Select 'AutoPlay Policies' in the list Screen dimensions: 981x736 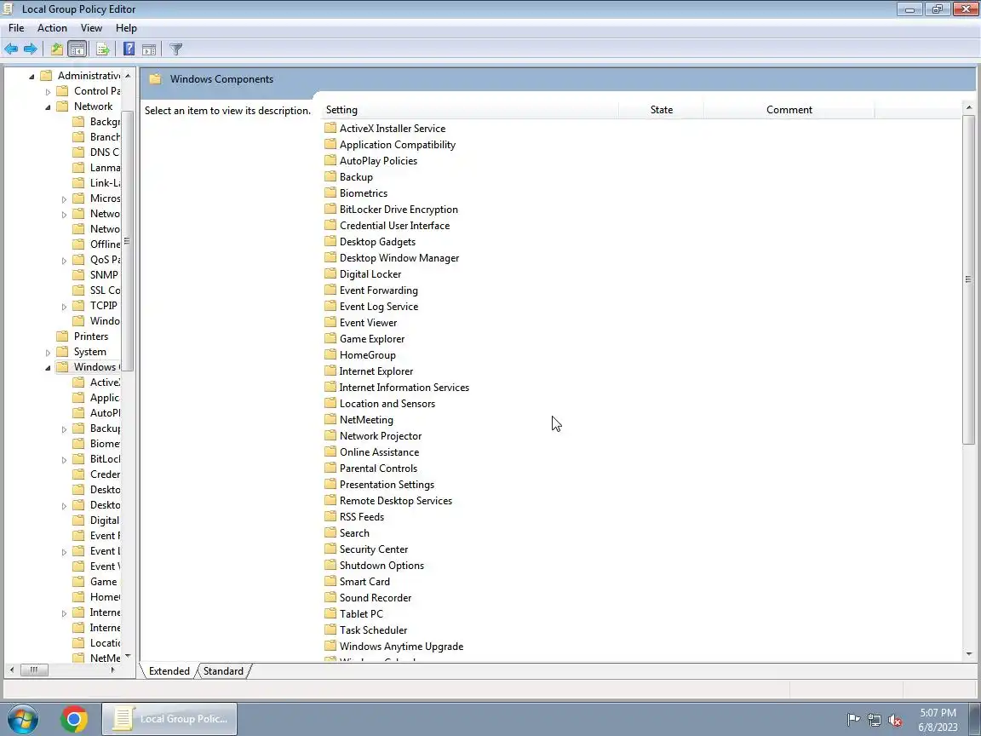pos(378,161)
